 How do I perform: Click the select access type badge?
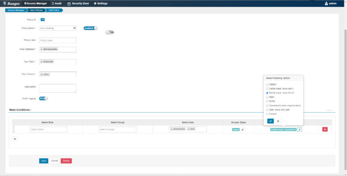[x=236, y=130]
